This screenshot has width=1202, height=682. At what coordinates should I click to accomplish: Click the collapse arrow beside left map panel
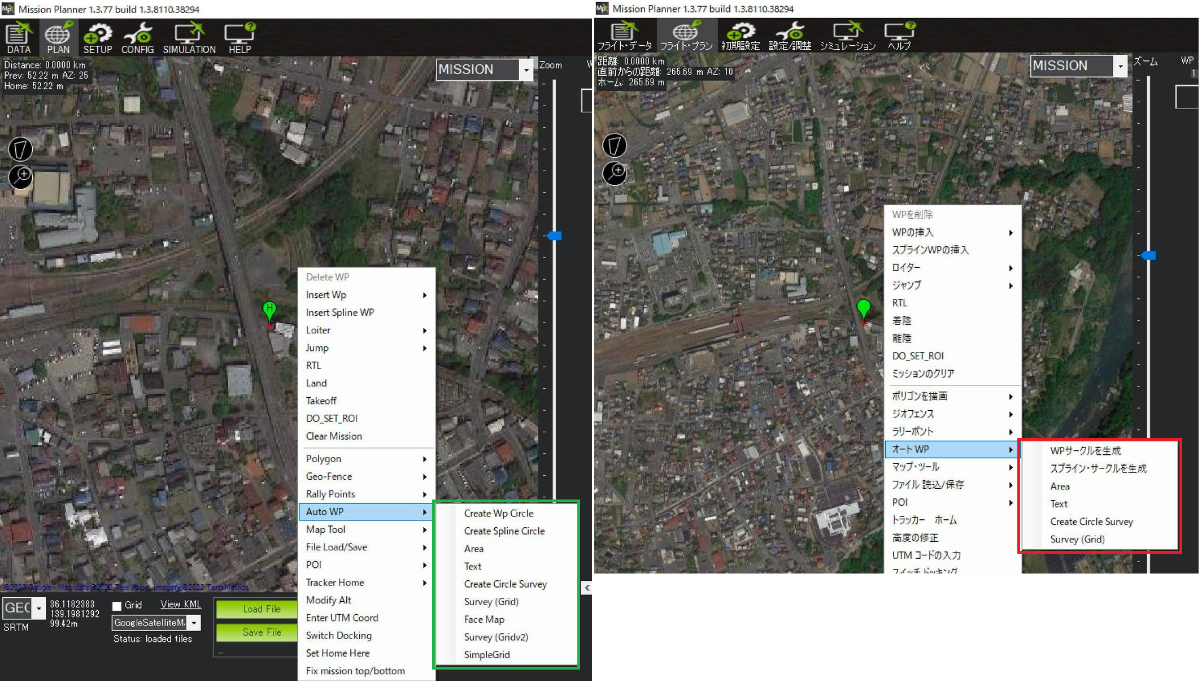pos(587,588)
